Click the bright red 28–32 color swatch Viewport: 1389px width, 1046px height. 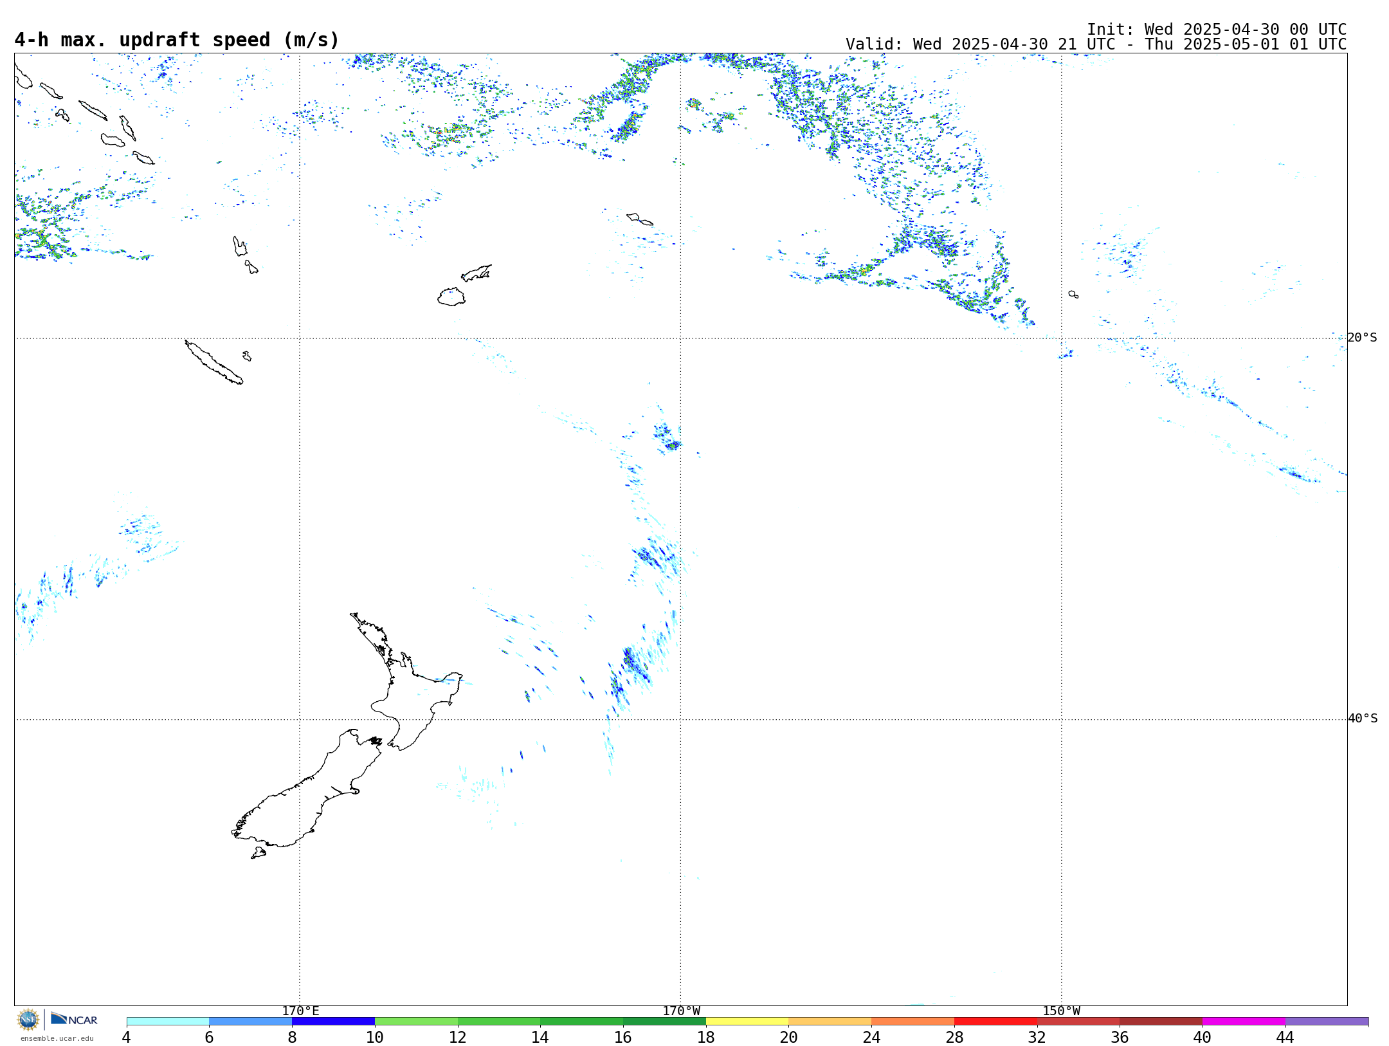coord(995,1022)
